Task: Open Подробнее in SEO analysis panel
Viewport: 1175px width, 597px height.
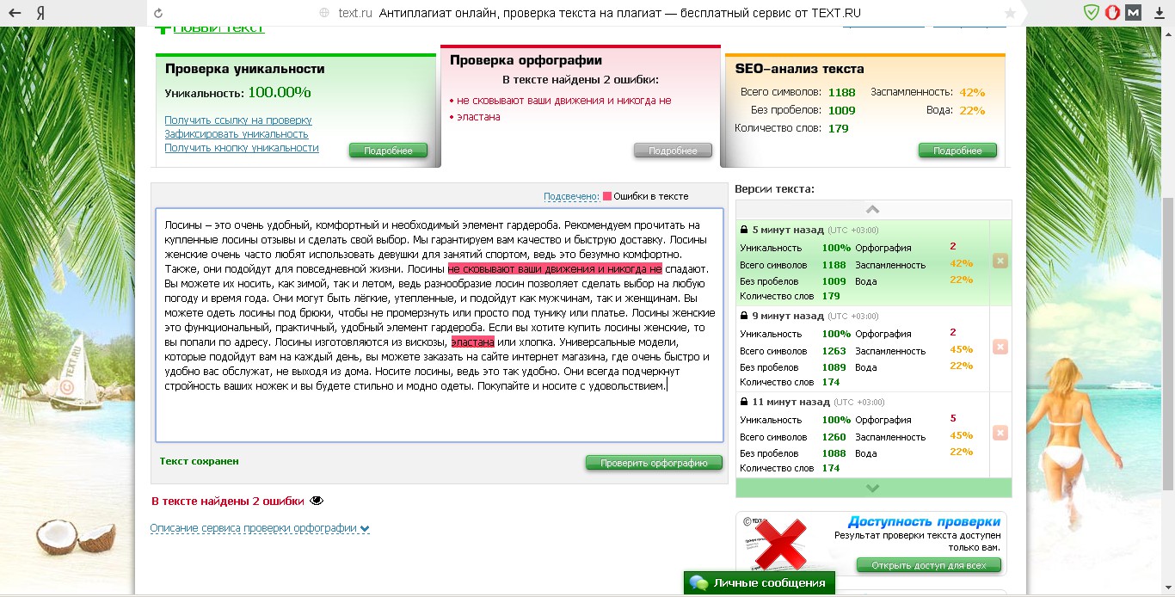Action: [957, 151]
